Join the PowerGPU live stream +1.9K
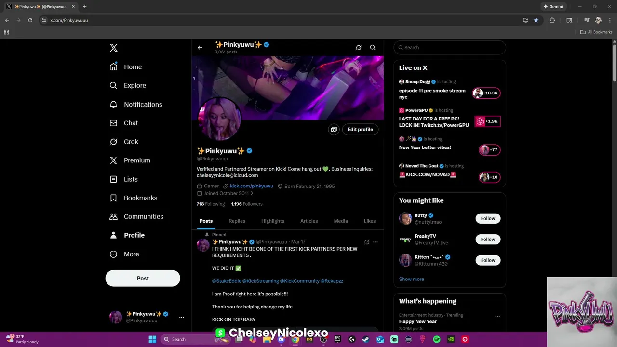 pos(487,121)
